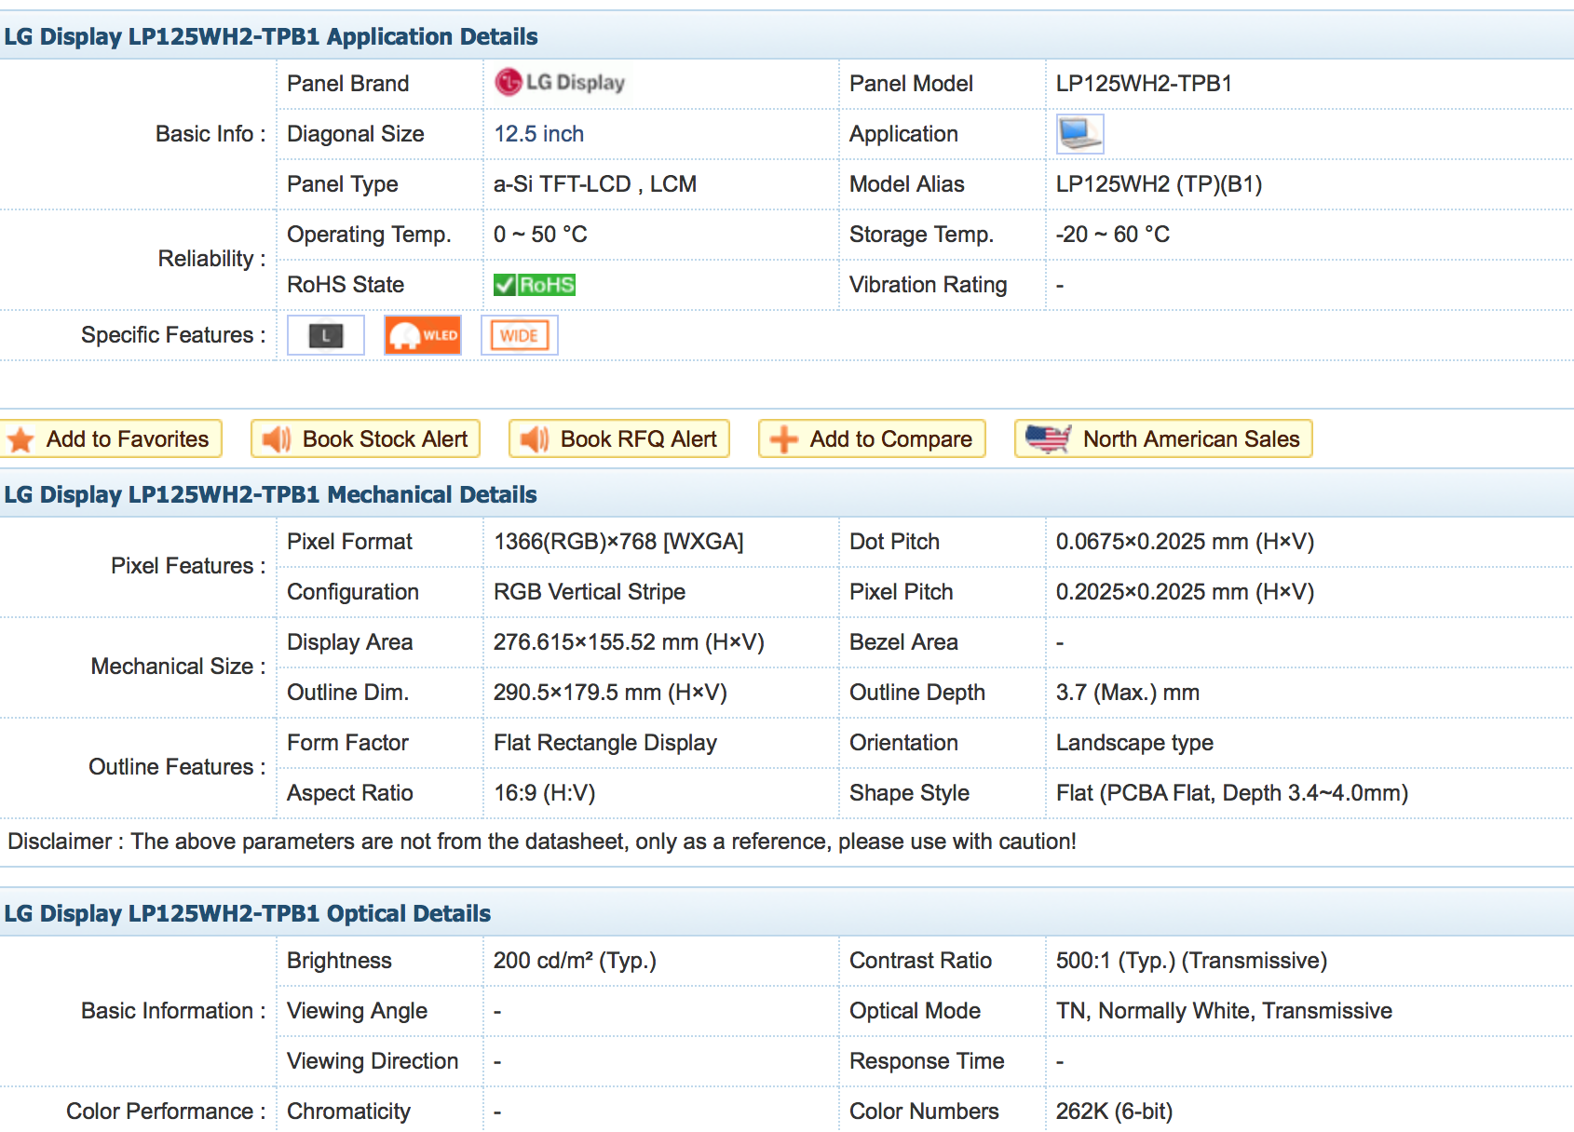This screenshot has width=1574, height=1132.
Task: Open Book Stock Alert
Action: click(365, 438)
